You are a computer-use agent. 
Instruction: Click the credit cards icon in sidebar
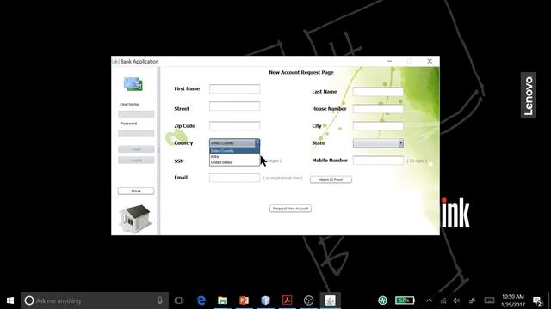pyautogui.click(x=133, y=84)
